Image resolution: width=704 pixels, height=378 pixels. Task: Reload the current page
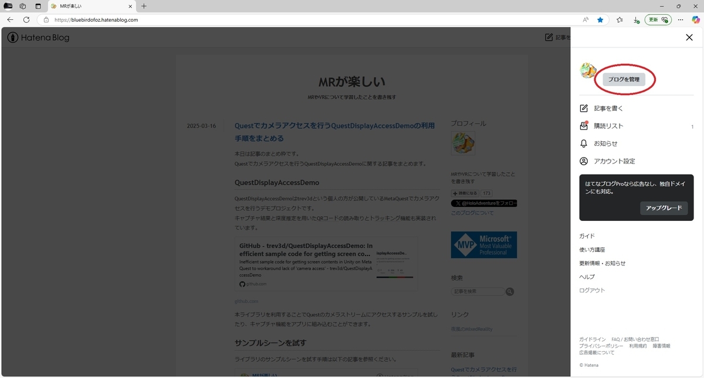pyautogui.click(x=26, y=19)
